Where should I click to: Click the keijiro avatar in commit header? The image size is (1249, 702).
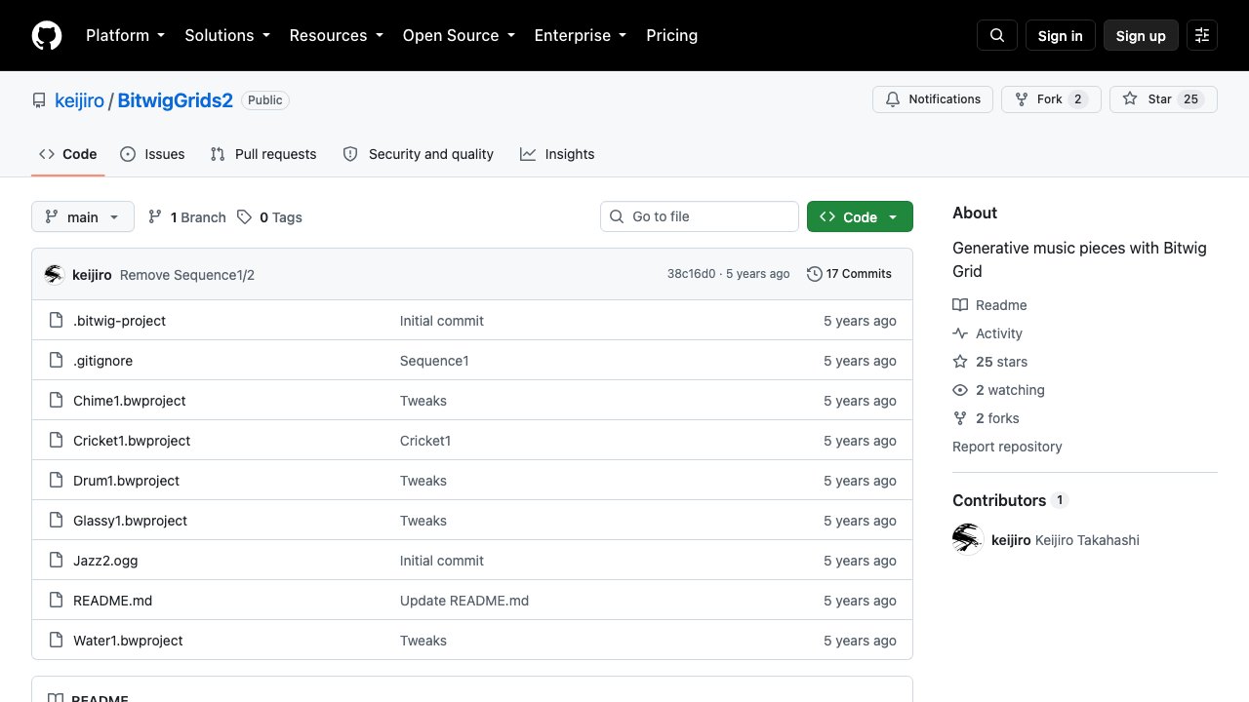point(55,274)
